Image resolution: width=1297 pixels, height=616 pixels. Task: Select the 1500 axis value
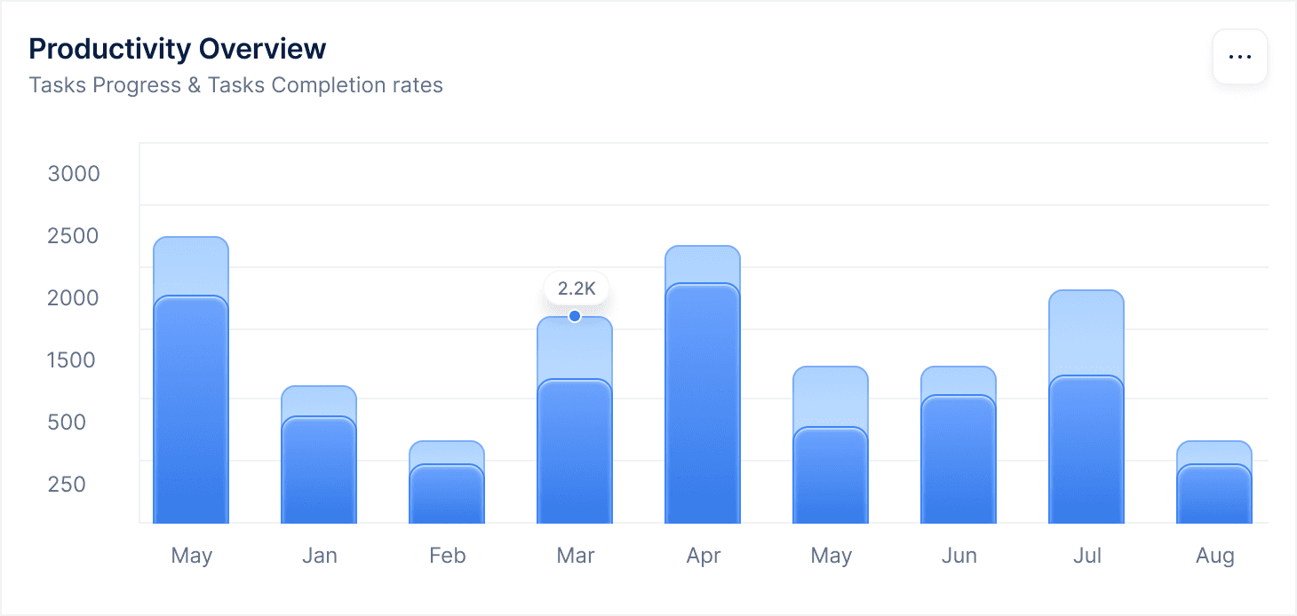point(75,360)
